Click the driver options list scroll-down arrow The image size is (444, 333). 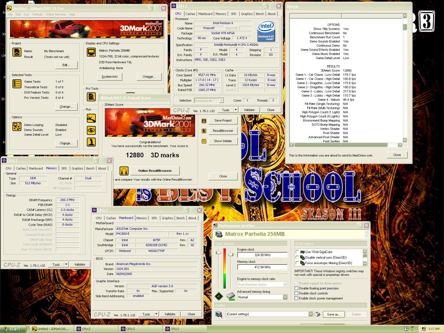click(x=365, y=263)
